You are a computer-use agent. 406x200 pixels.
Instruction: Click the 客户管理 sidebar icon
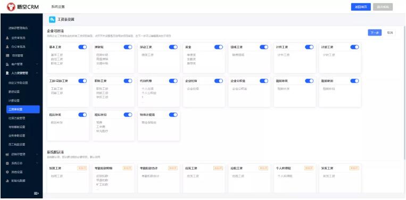click(7, 64)
